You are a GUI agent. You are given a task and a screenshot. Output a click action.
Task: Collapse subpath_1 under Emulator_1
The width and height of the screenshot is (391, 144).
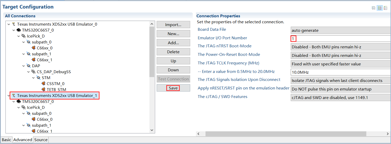(24, 125)
